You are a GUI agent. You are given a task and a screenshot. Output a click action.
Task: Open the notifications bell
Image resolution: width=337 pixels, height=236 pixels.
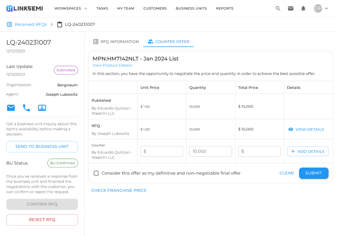point(303,8)
